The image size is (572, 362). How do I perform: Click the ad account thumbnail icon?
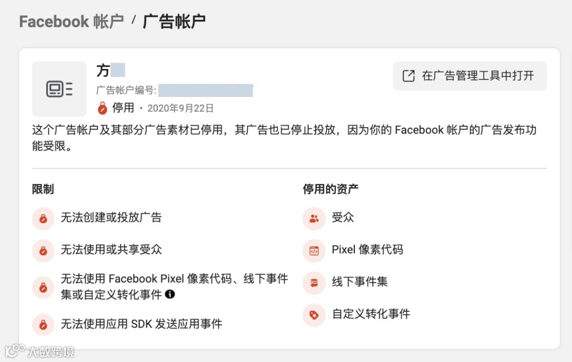[x=59, y=89]
